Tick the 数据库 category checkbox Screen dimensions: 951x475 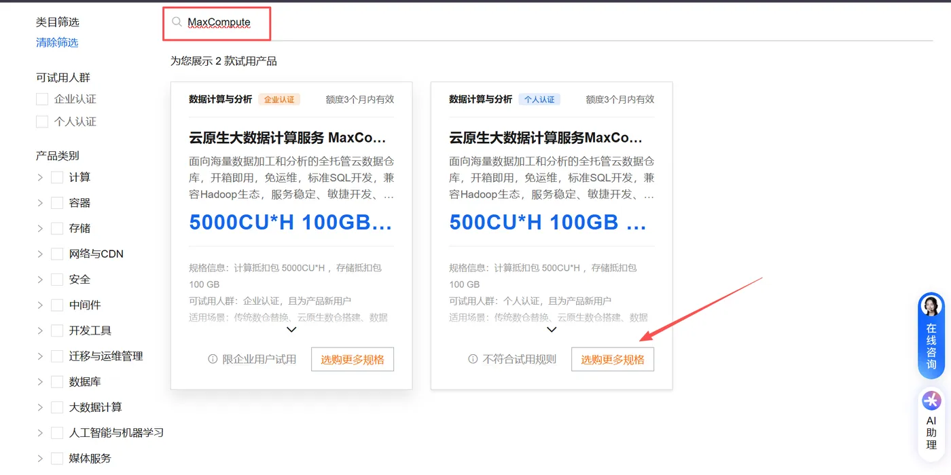click(57, 382)
